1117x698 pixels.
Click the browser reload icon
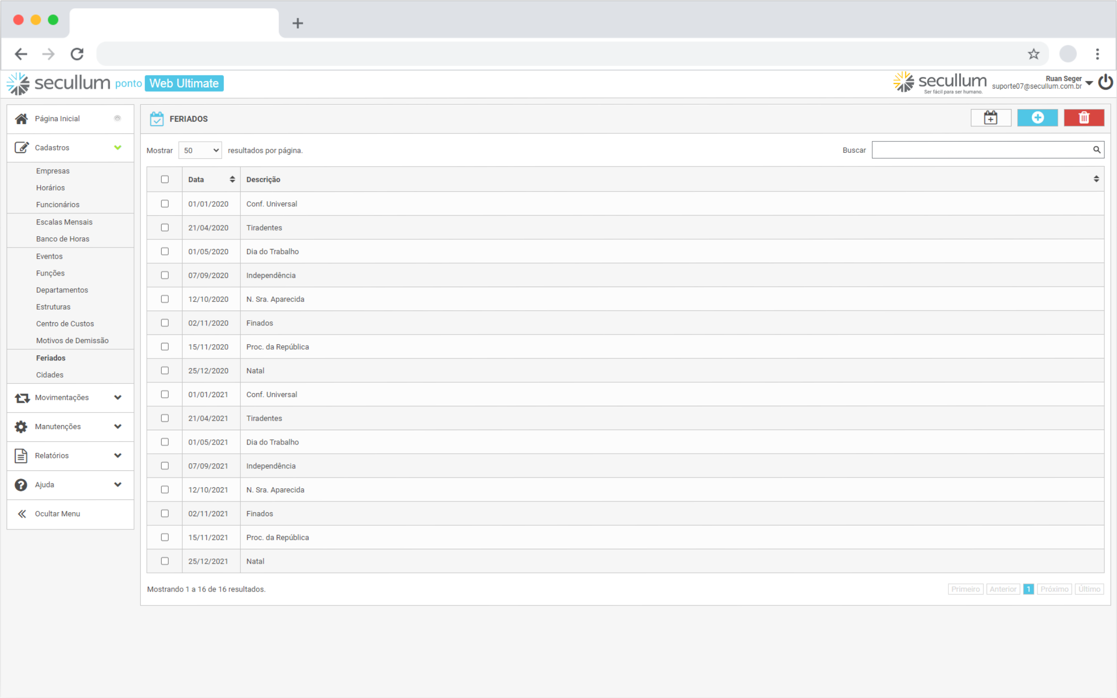pos(77,54)
